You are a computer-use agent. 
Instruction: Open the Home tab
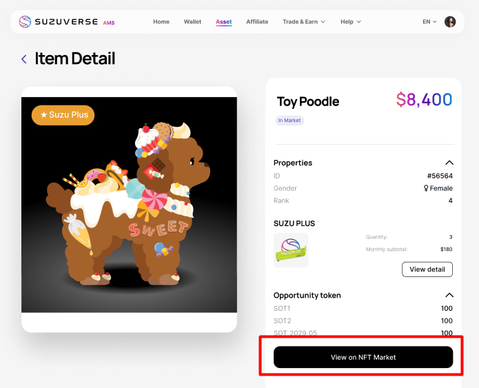[161, 21]
